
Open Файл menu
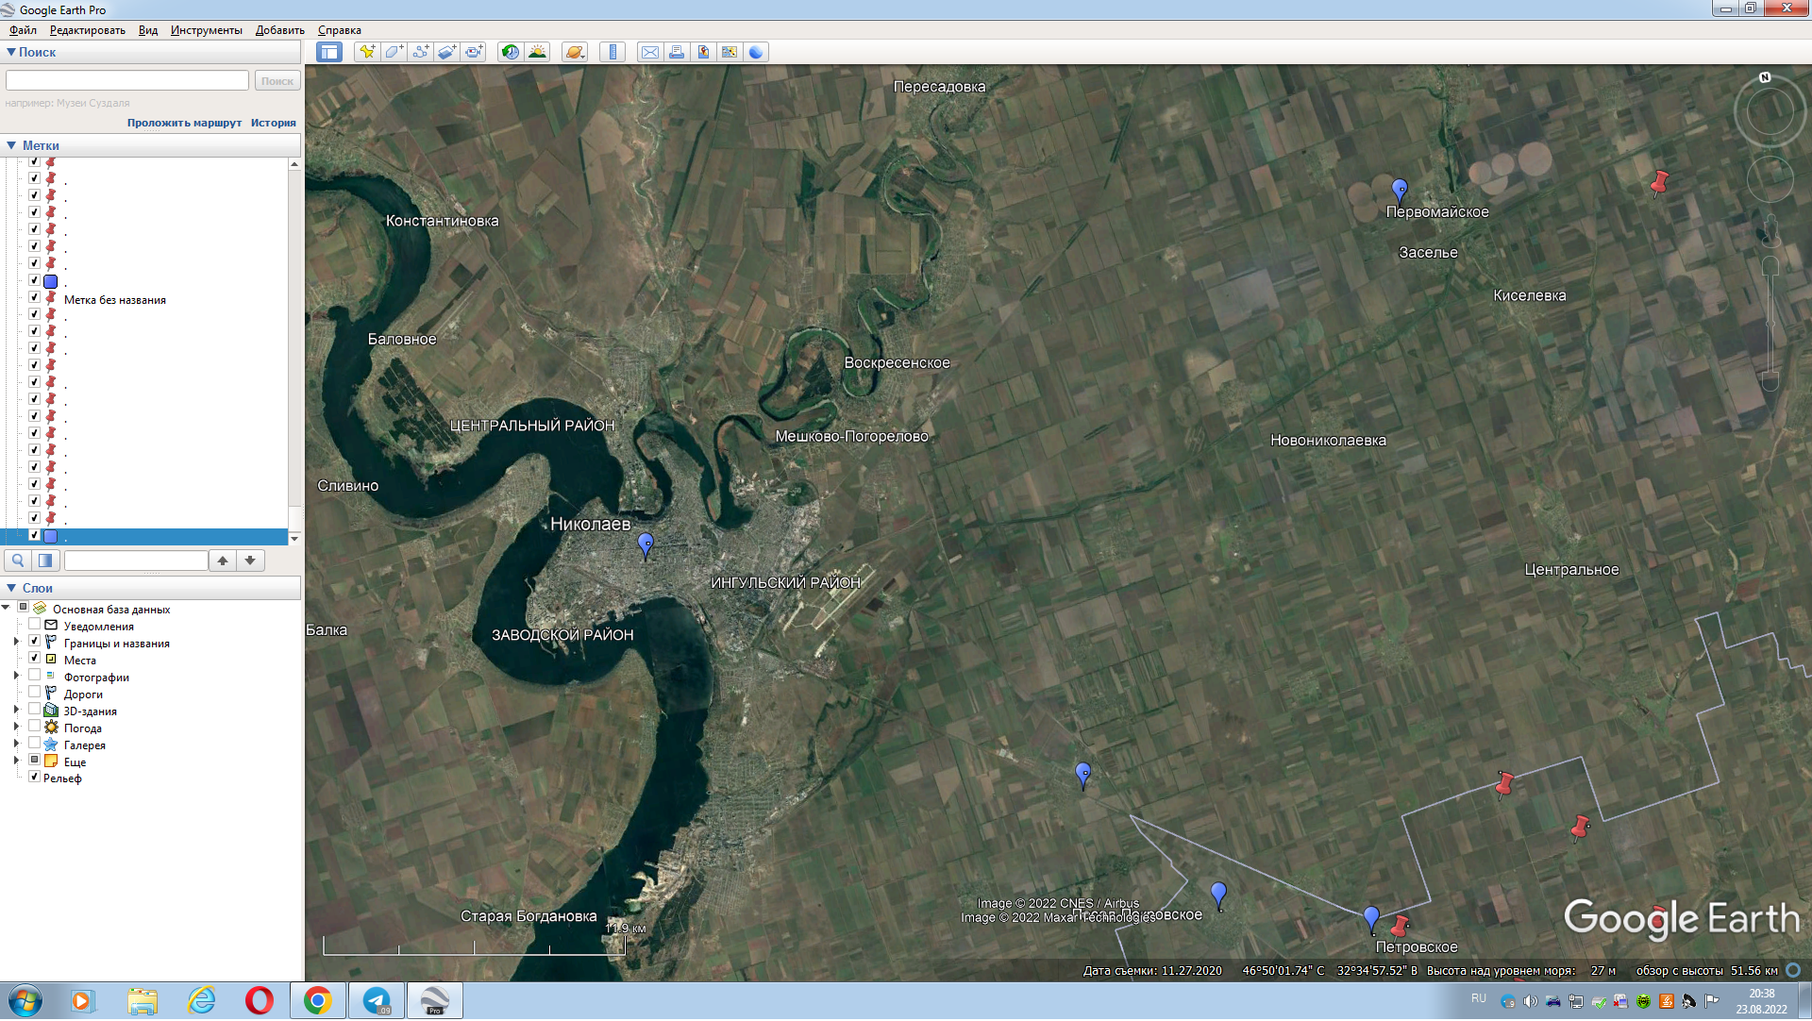click(23, 30)
